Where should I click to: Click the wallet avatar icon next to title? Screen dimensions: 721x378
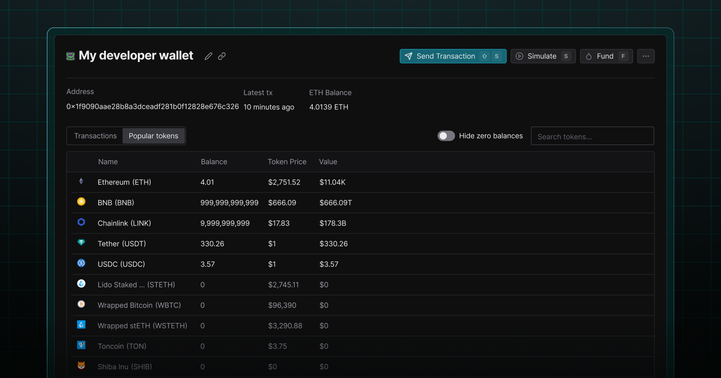tap(70, 56)
